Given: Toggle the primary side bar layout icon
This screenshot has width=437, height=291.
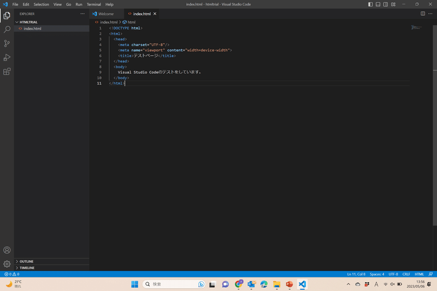Looking at the screenshot, I should 370,4.
